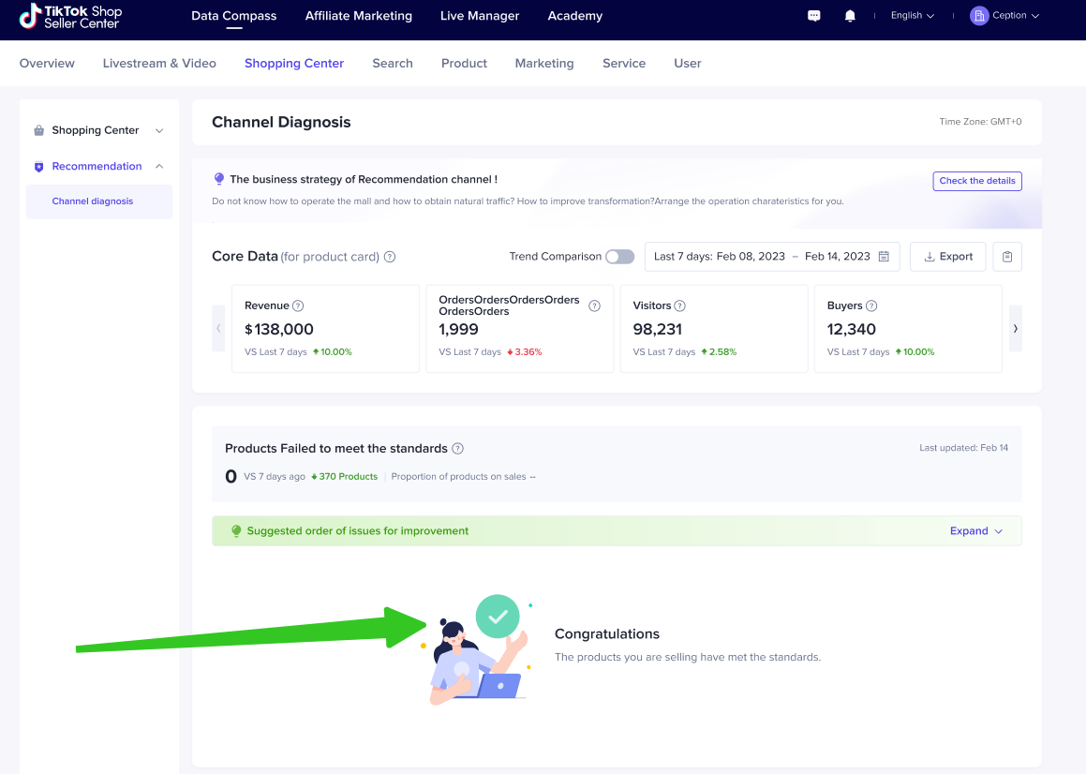Click the help icon beside Buyers

click(x=871, y=305)
